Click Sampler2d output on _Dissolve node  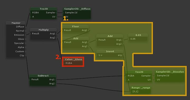coord(163,76)
